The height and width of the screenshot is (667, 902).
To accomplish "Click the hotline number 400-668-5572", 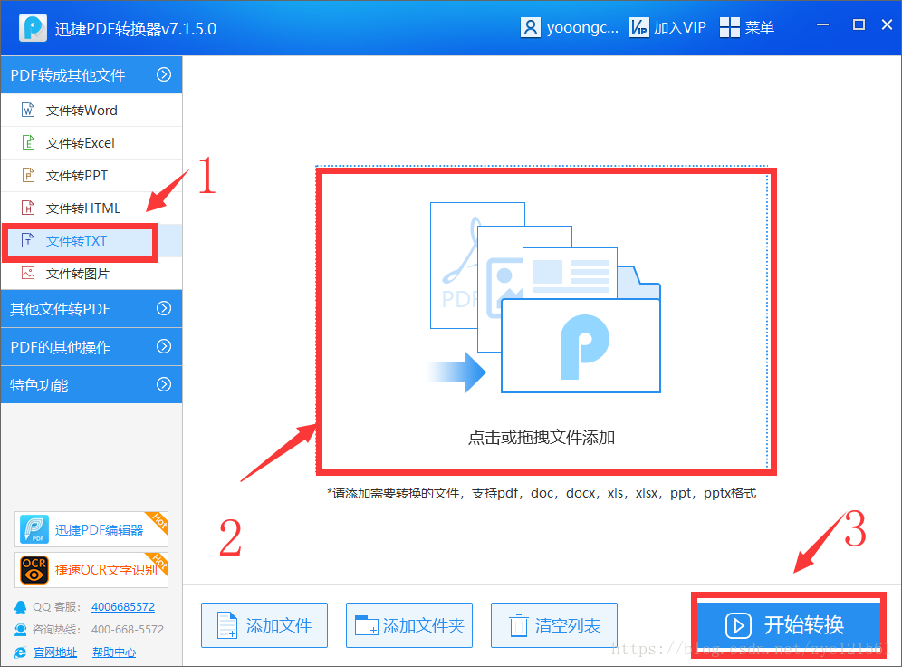I will click(x=128, y=630).
